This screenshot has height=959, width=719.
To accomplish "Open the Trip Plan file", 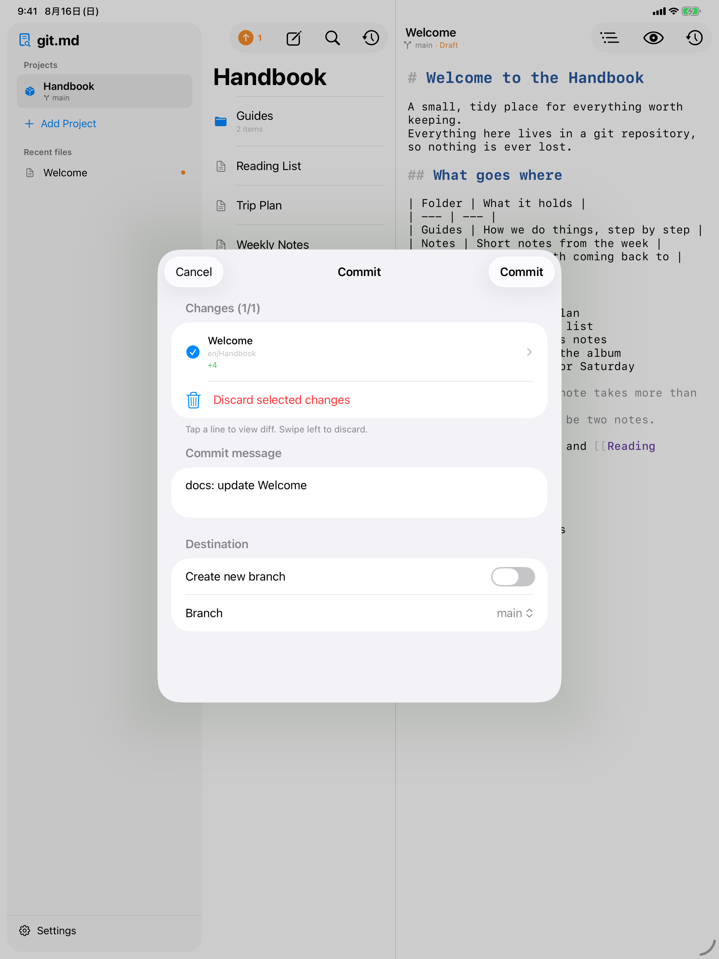I will click(299, 206).
